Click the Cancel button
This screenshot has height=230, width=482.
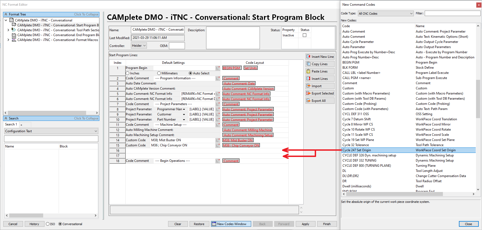click(x=13, y=224)
